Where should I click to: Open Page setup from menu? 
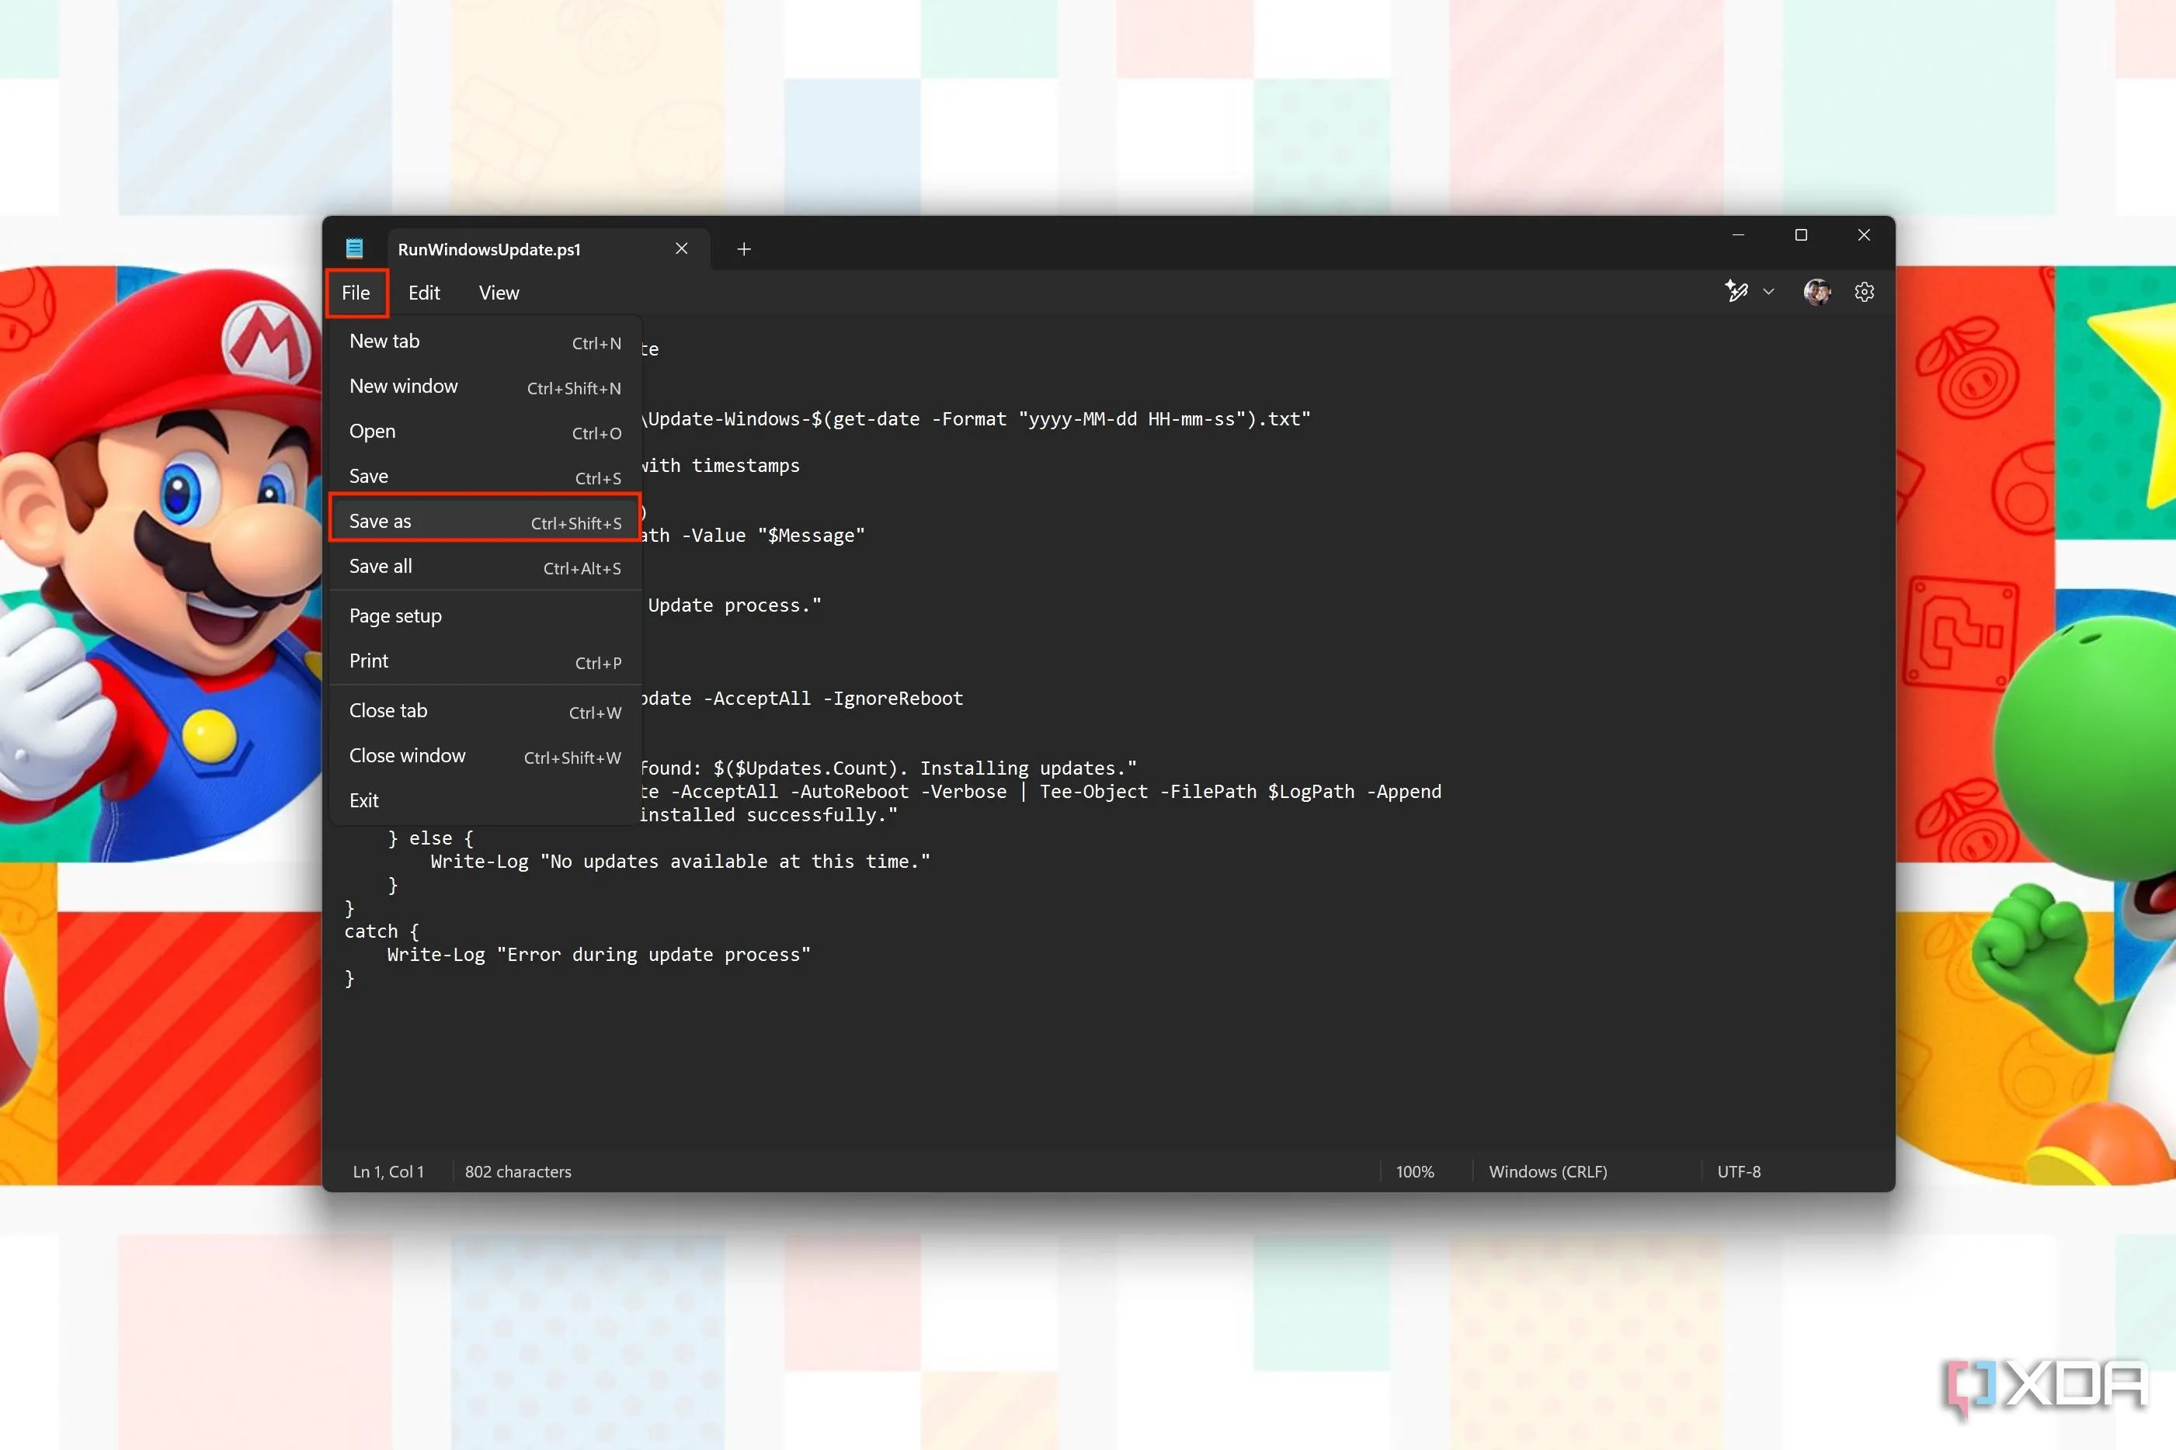pyautogui.click(x=484, y=616)
